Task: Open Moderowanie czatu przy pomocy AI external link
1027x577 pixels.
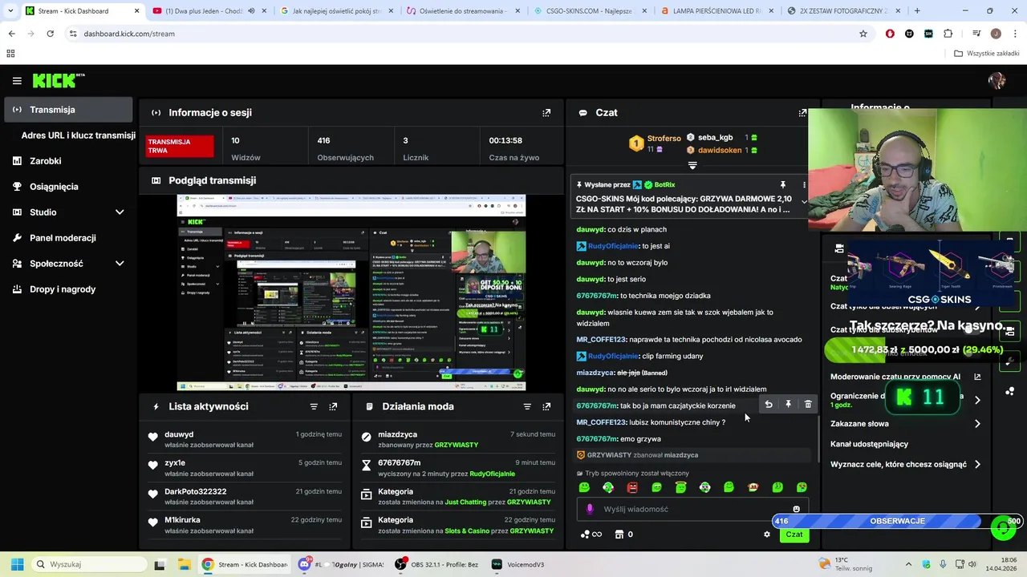Action: (977, 377)
